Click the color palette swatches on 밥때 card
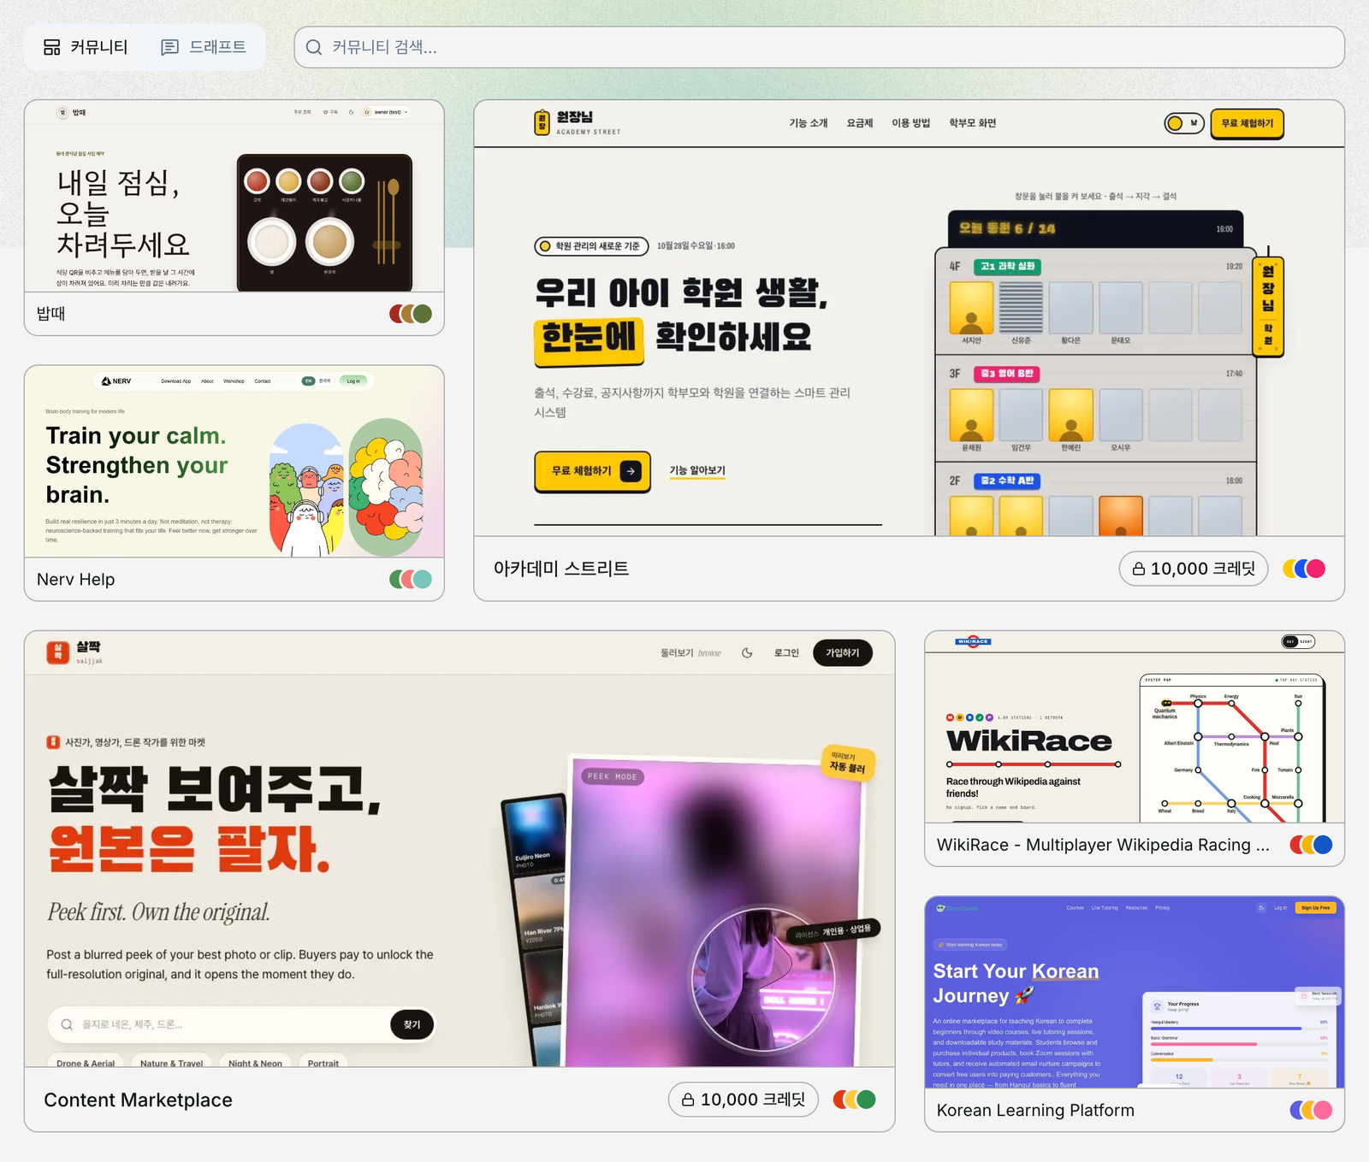The height and width of the screenshot is (1162, 1369). pos(411,314)
